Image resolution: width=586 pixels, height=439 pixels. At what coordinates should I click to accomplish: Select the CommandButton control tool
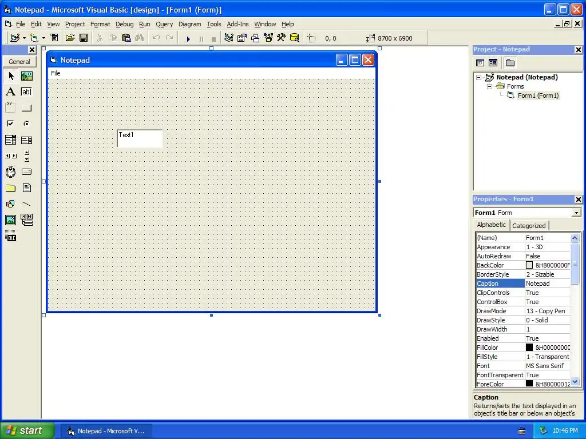tap(26, 108)
